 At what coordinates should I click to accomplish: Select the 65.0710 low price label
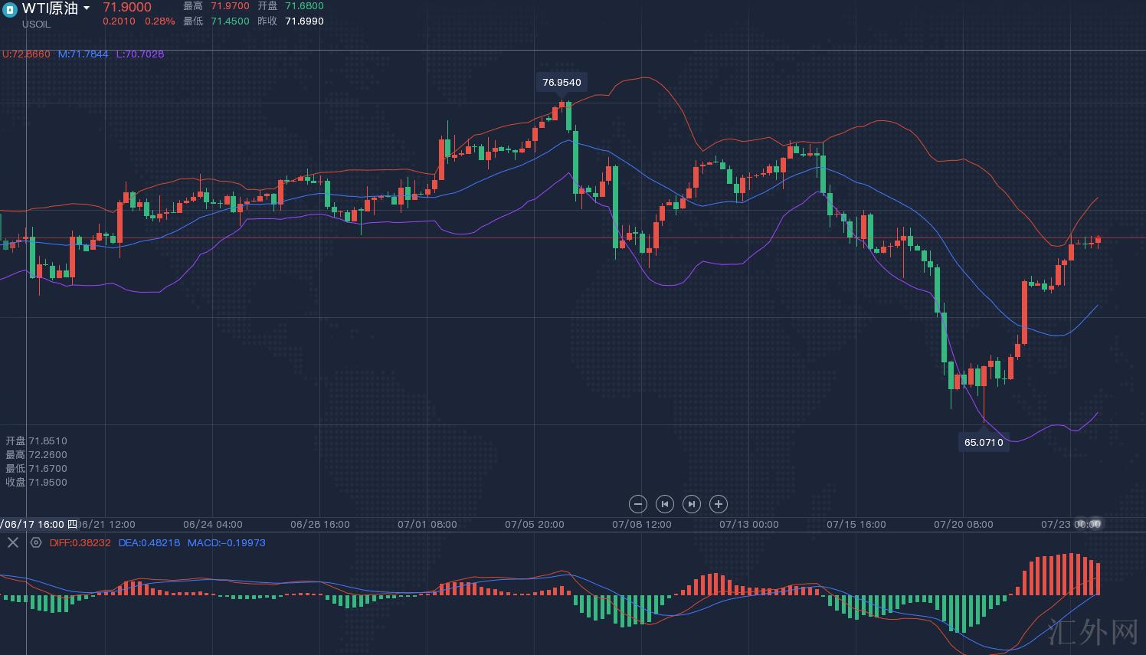pos(984,442)
